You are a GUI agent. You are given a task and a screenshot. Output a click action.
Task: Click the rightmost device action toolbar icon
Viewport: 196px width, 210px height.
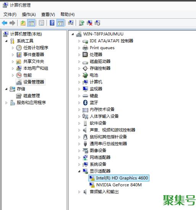97,23
